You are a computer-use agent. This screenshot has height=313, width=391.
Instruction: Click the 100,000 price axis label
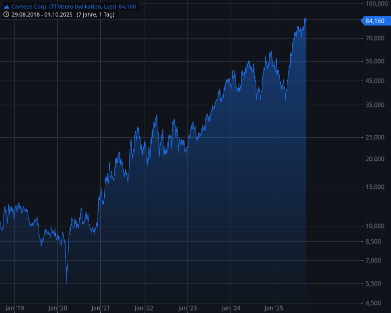click(374, 4)
